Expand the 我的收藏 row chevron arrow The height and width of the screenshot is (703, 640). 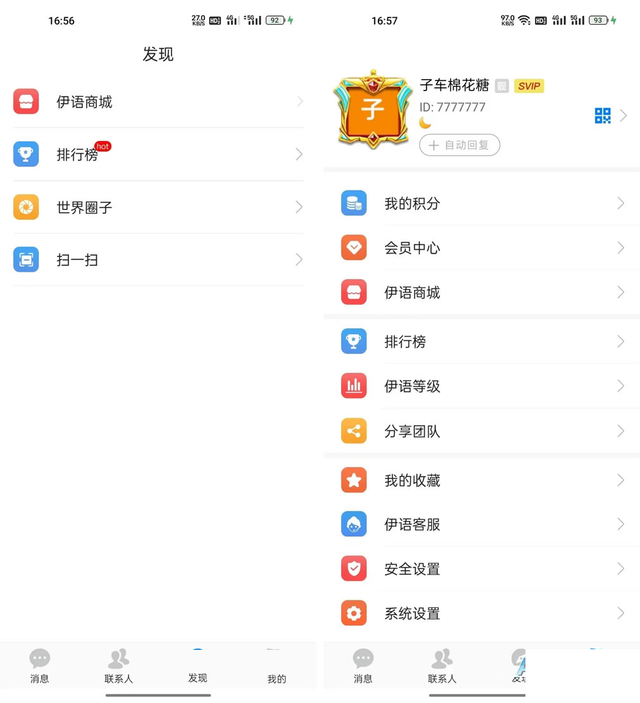[620, 480]
